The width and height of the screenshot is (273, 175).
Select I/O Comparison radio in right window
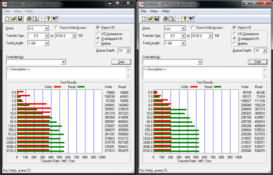tap(235, 34)
